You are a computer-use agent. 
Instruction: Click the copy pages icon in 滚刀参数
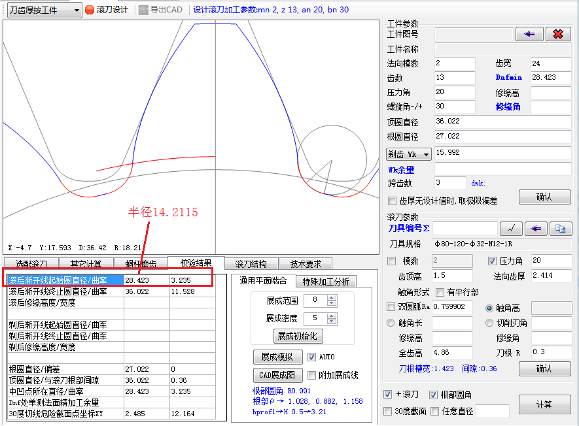pos(561,229)
